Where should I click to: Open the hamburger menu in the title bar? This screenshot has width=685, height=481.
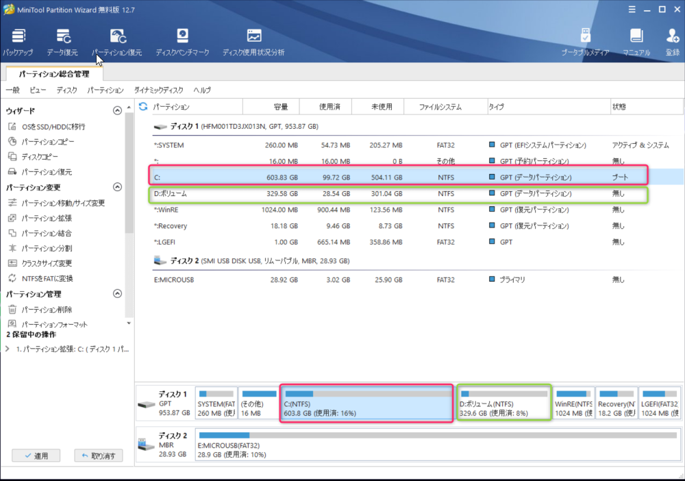(x=632, y=9)
